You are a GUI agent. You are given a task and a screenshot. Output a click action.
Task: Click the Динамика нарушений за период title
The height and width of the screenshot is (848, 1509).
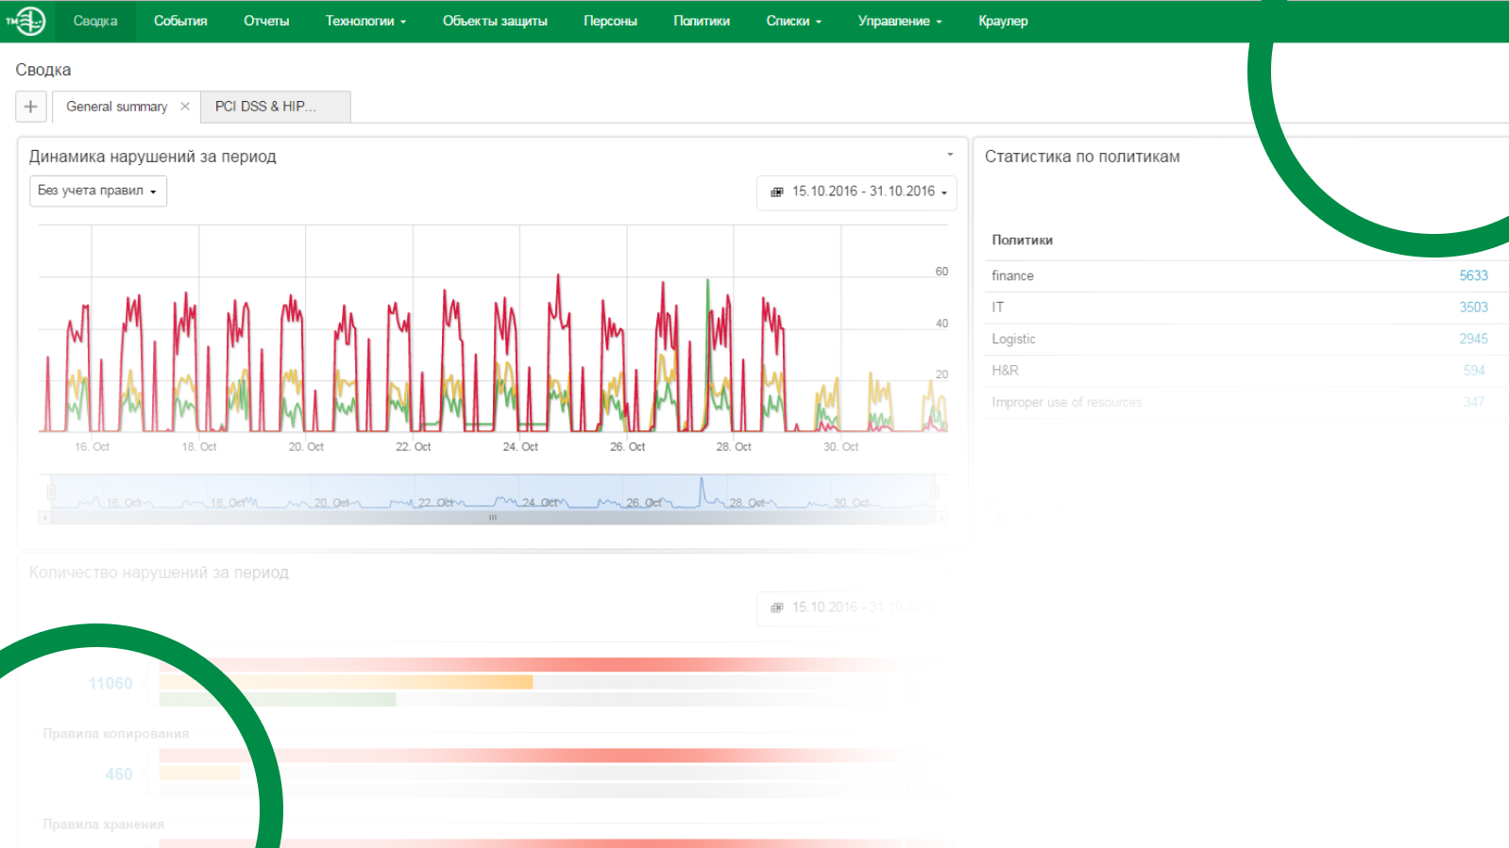click(x=153, y=157)
